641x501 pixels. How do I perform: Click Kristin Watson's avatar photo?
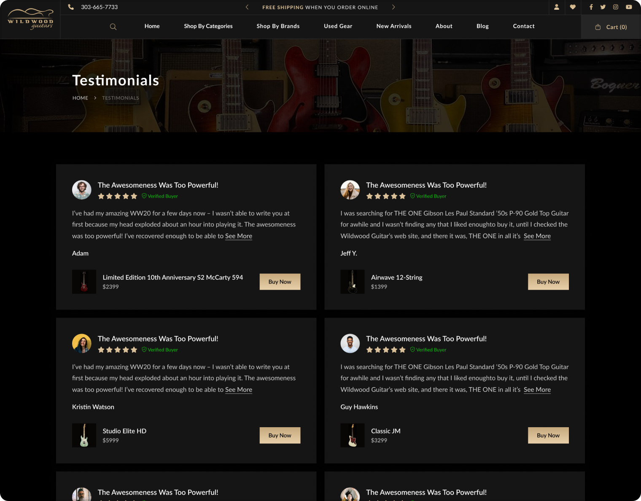click(x=82, y=344)
